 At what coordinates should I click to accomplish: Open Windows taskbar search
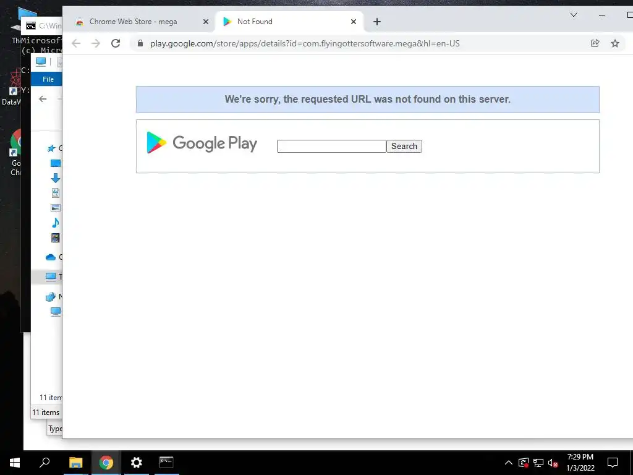45,463
